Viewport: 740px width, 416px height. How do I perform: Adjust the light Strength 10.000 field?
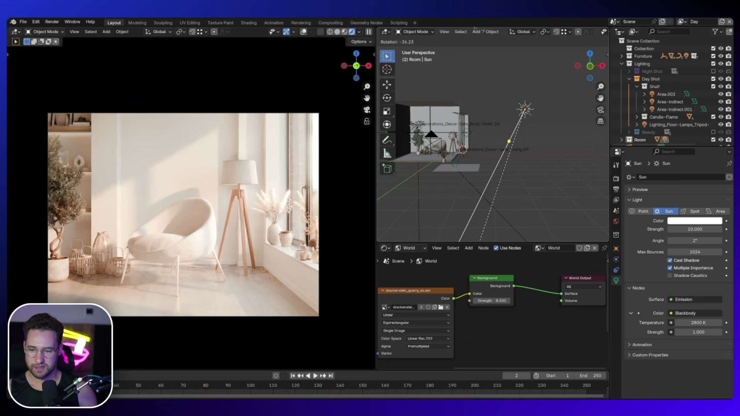pyautogui.click(x=695, y=229)
